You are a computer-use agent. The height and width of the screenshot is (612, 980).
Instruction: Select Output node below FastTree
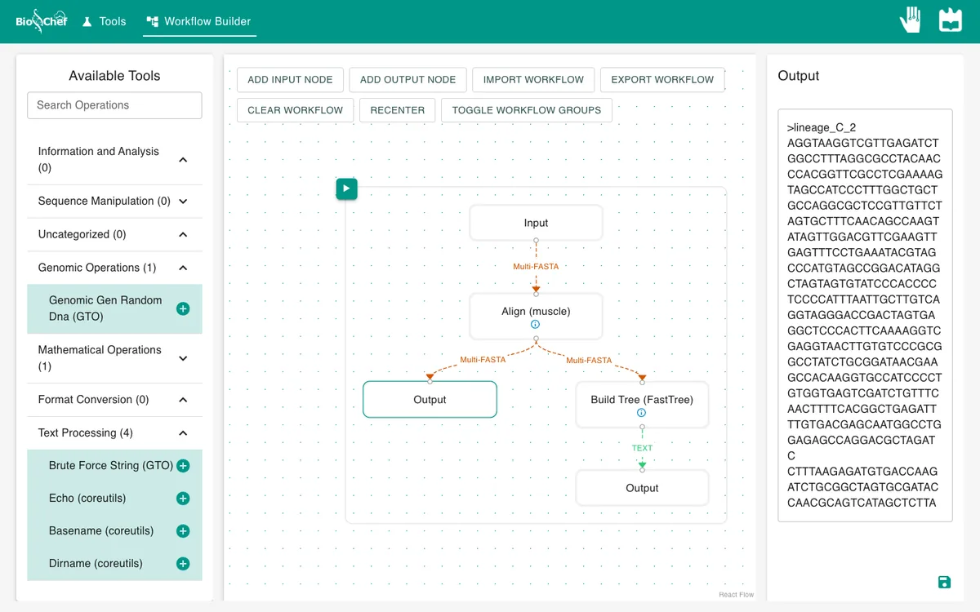tap(642, 488)
